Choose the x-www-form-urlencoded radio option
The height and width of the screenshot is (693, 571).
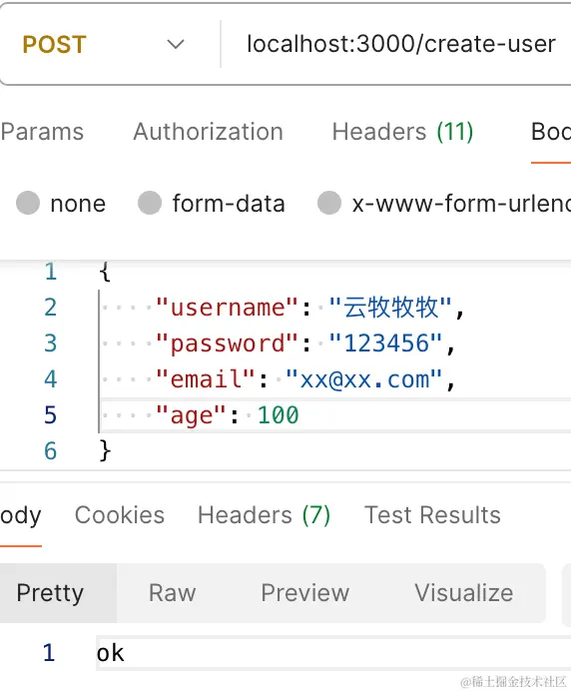(329, 203)
